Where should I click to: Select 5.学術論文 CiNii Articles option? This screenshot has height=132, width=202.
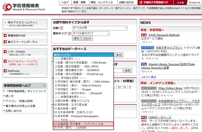point(84,82)
